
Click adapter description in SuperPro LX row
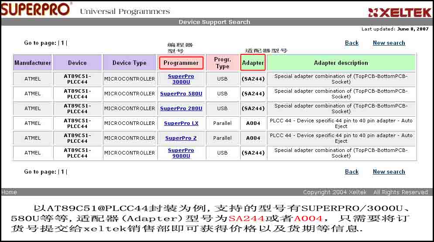(341, 123)
